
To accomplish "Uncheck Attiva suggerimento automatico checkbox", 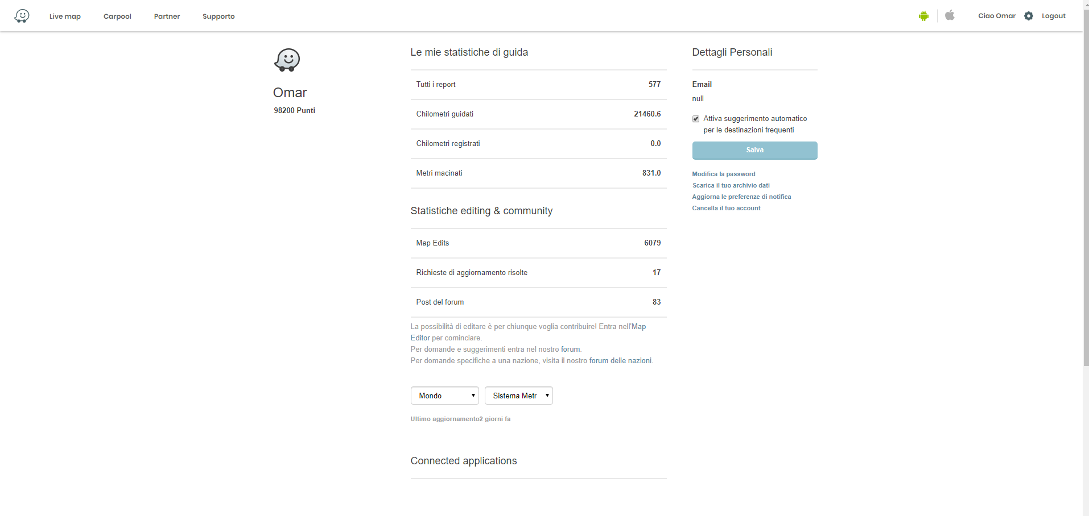I will pos(696,119).
